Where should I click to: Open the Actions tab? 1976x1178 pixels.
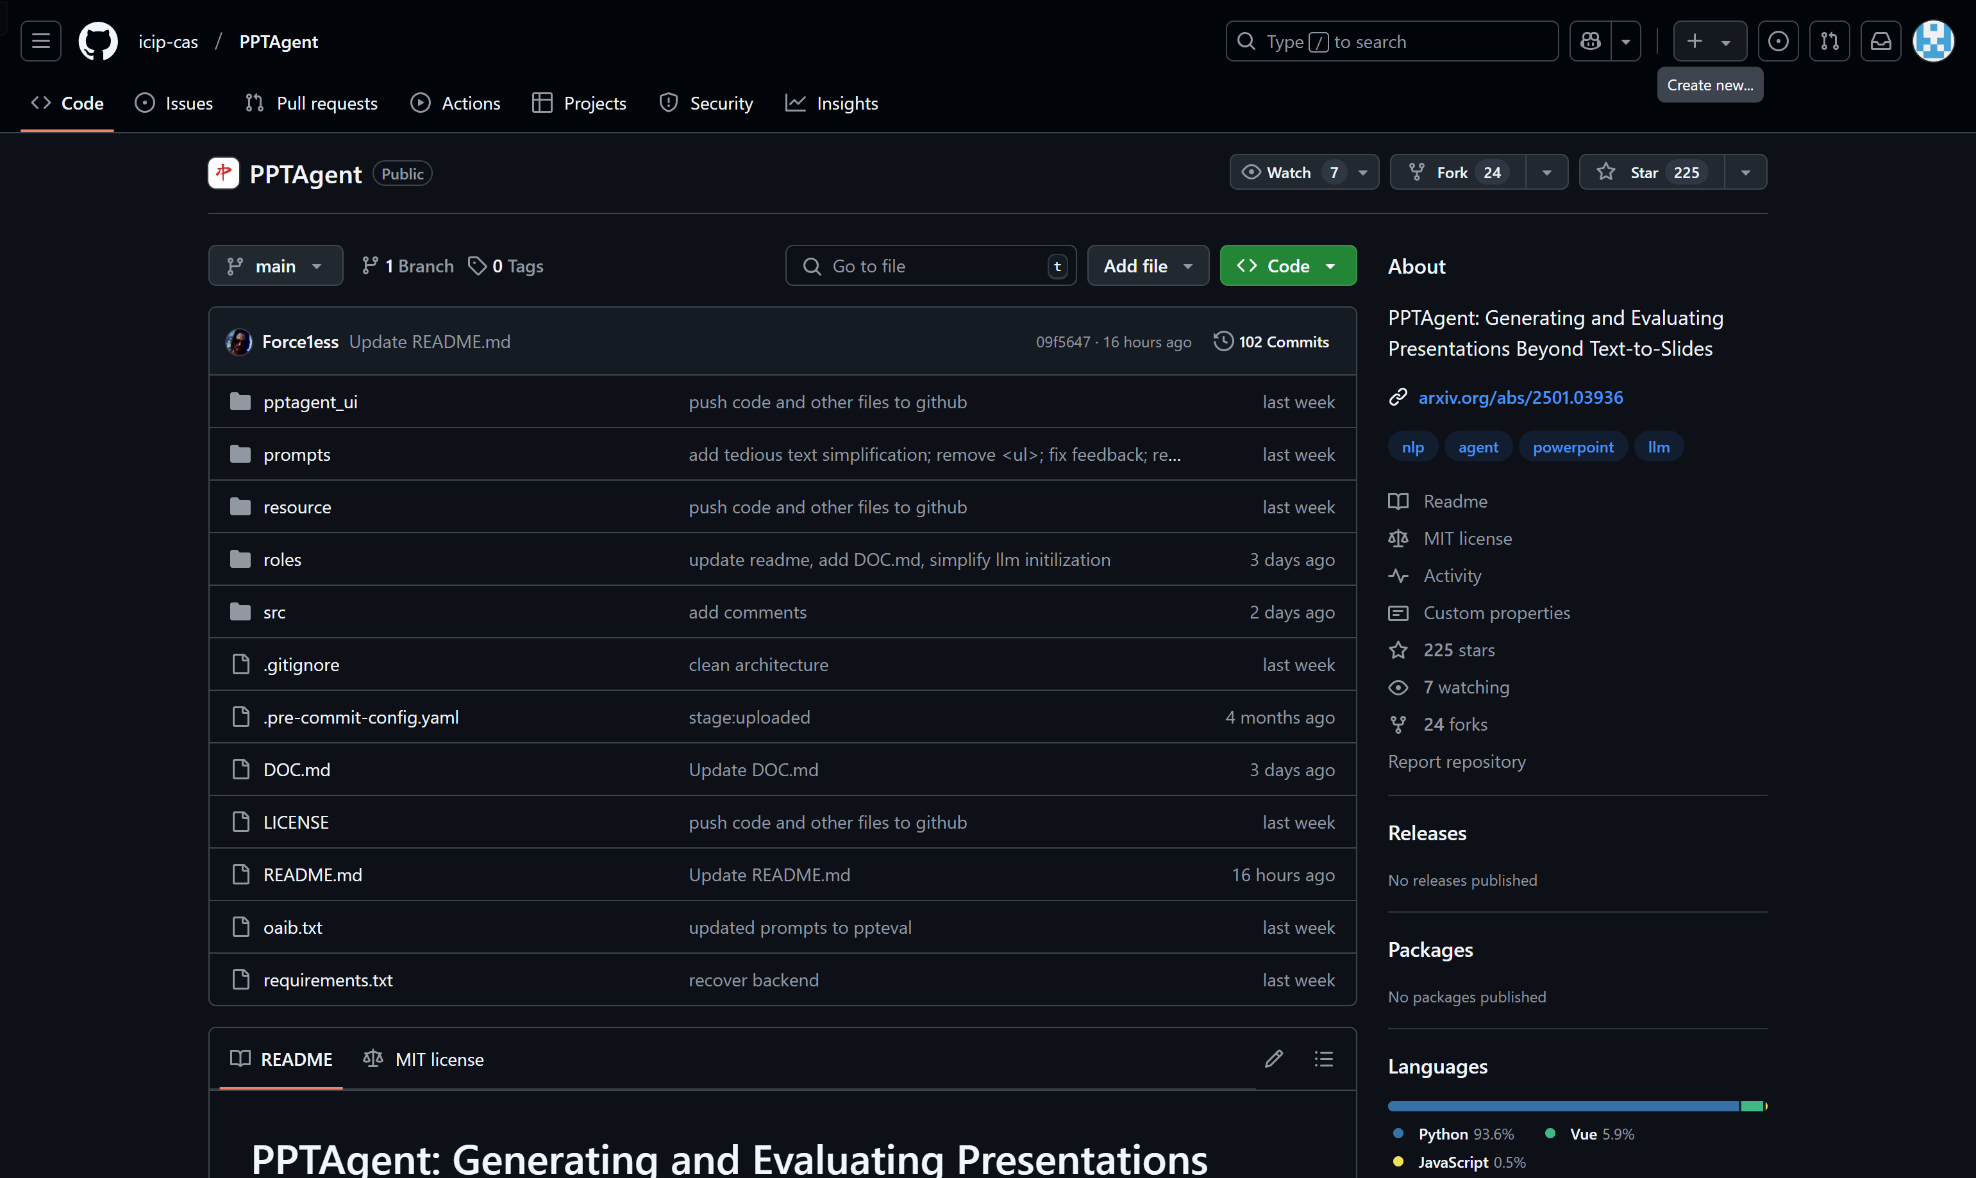[455, 103]
